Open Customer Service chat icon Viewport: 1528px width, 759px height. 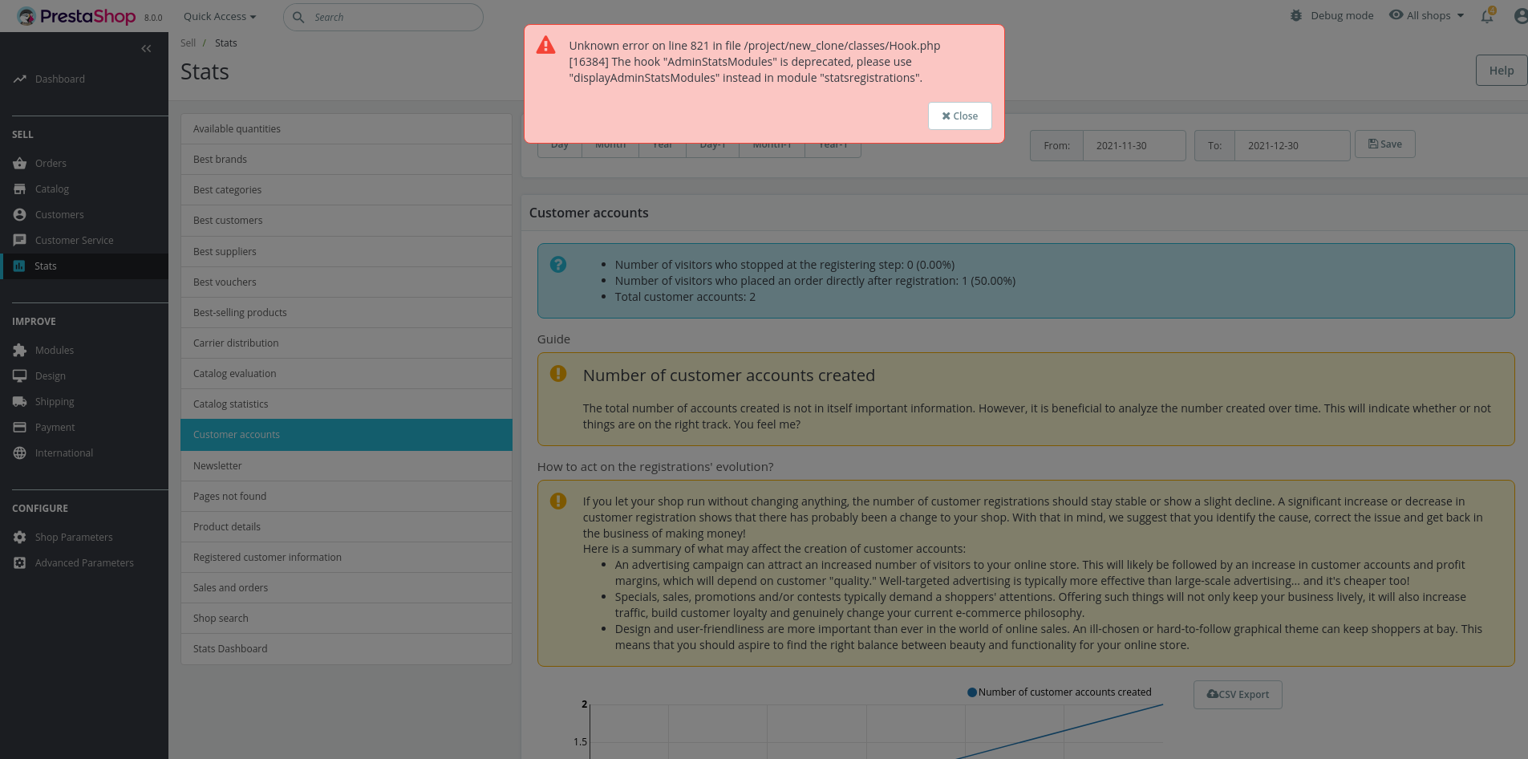pyautogui.click(x=20, y=240)
